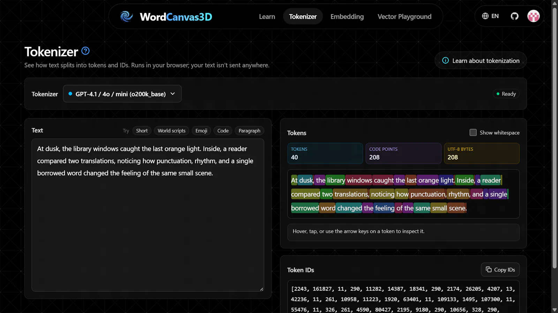558x313 pixels.
Task: Click the help question mark beside Tokenizer heading
Action: [x=85, y=51]
